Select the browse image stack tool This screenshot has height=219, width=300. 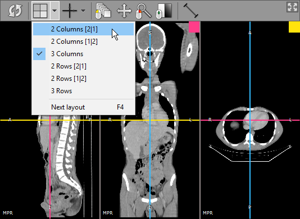coord(103,11)
